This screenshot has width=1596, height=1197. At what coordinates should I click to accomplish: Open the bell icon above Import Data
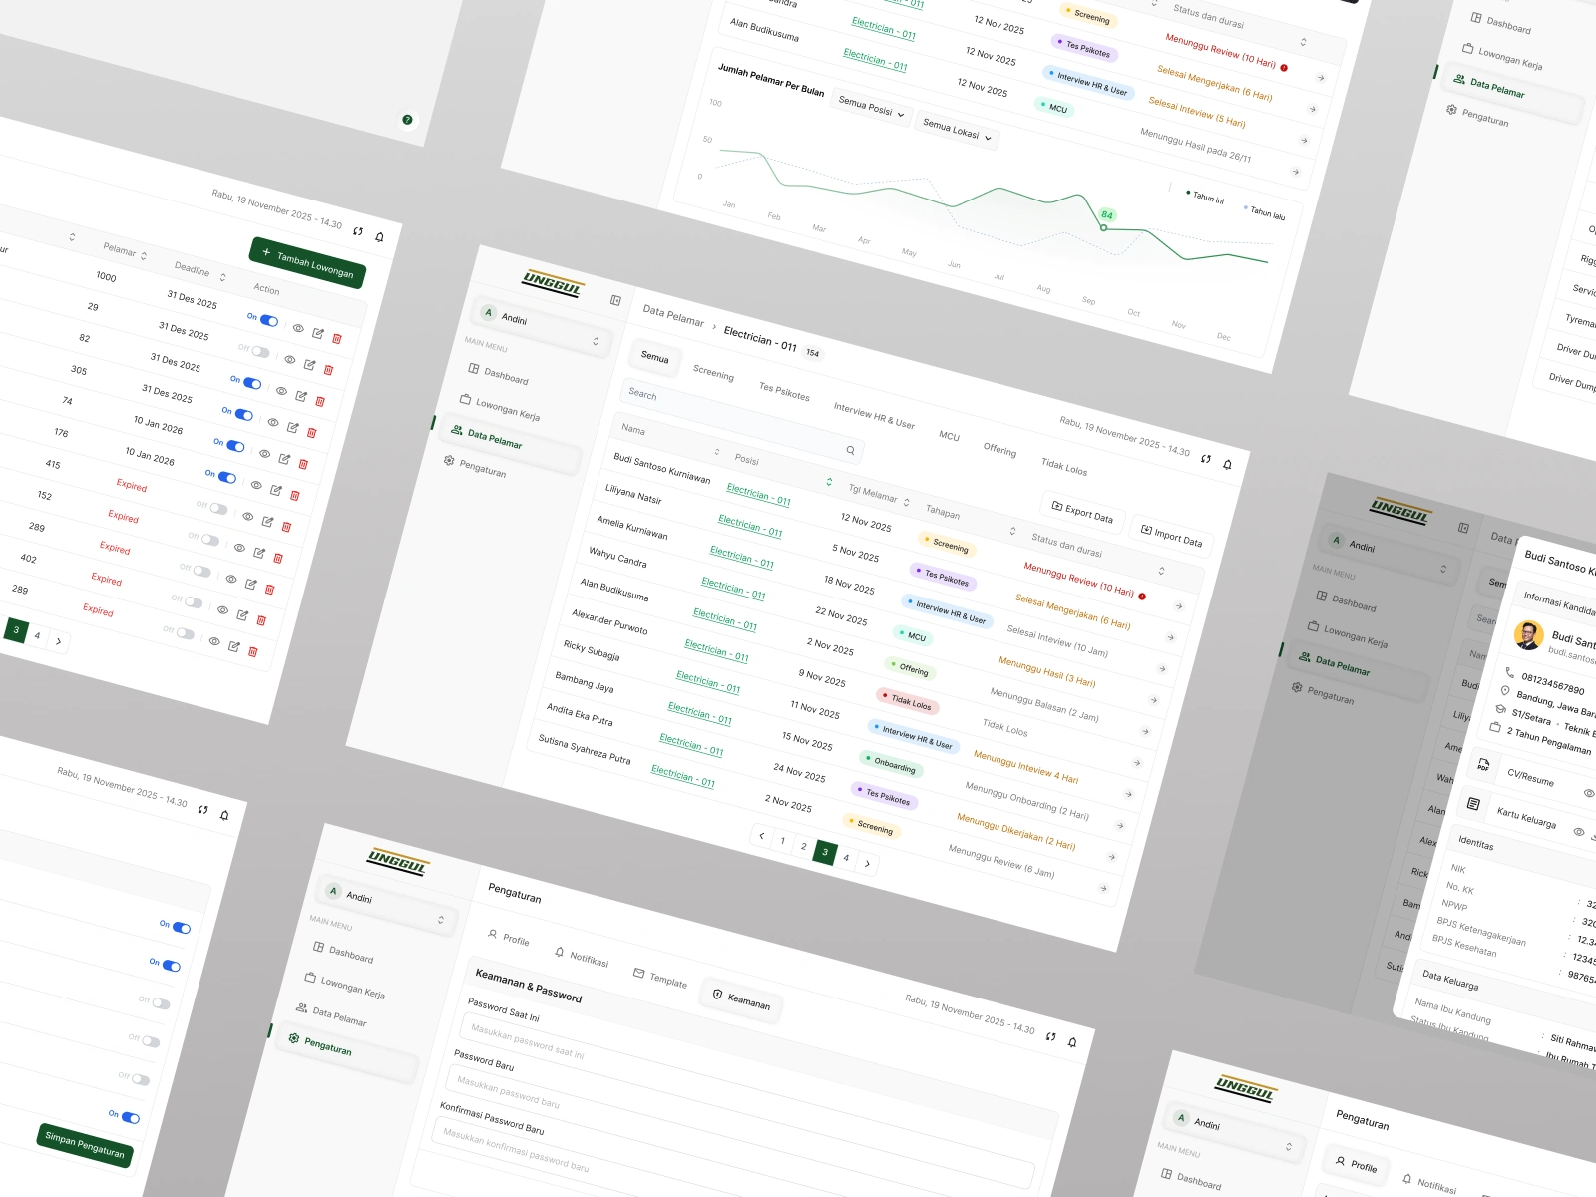click(1227, 465)
